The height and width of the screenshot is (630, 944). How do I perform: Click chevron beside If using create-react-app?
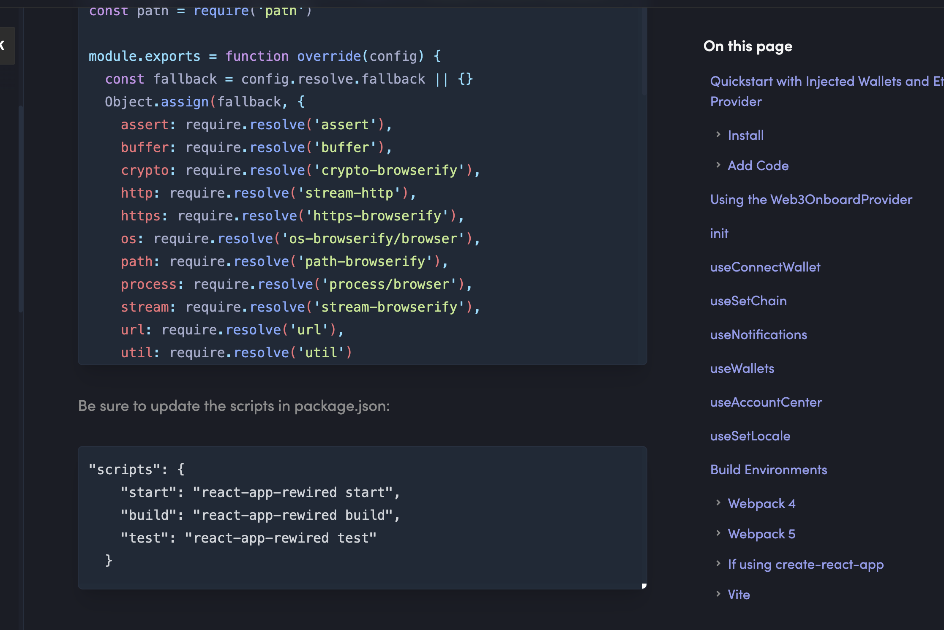pos(718,563)
